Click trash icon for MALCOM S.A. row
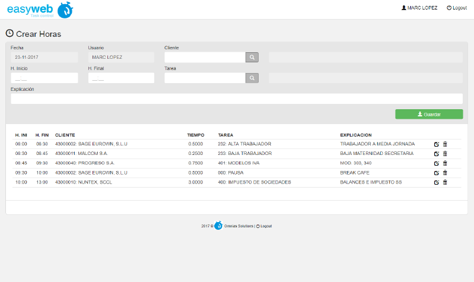Image resolution: width=474 pixels, height=282 pixels. point(445,154)
